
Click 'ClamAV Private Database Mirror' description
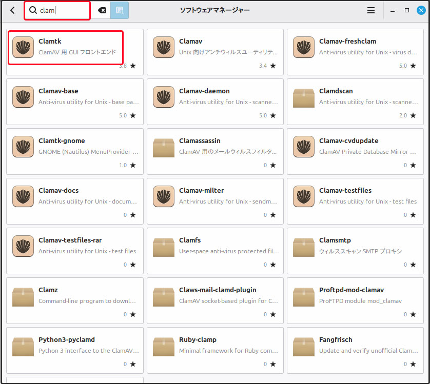367,152
